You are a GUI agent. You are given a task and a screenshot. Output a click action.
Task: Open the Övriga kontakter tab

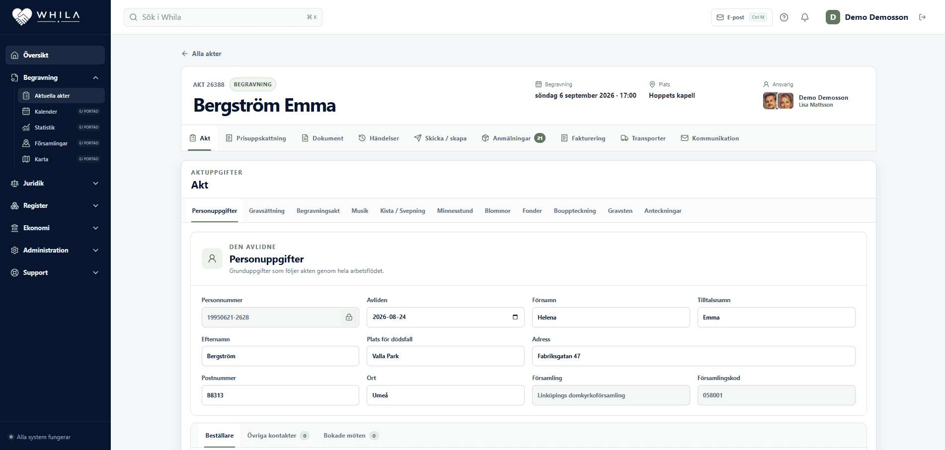pos(278,436)
